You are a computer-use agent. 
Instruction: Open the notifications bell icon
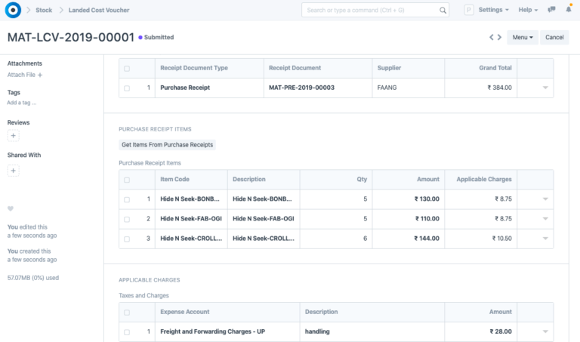pyautogui.click(x=569, y=10)
